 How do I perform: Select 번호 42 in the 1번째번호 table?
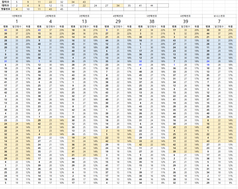tap(5, 92)
